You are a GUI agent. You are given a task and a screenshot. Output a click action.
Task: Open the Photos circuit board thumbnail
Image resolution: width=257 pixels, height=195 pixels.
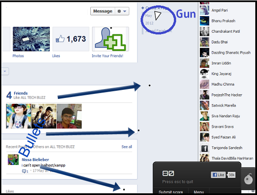click(31, 39)
